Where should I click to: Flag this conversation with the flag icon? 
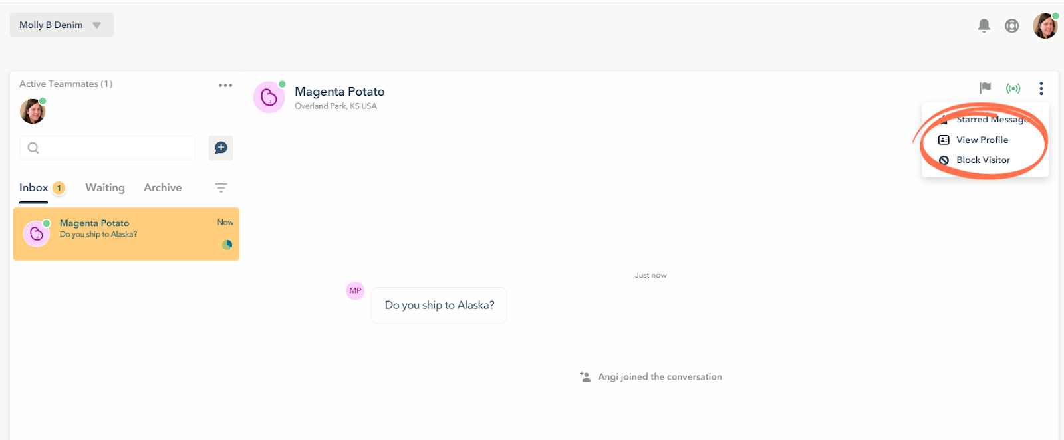coord(985,88)
